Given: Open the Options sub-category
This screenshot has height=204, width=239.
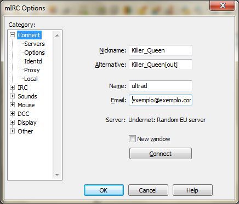Looking at the screenshot, I should tap(35, 53).
